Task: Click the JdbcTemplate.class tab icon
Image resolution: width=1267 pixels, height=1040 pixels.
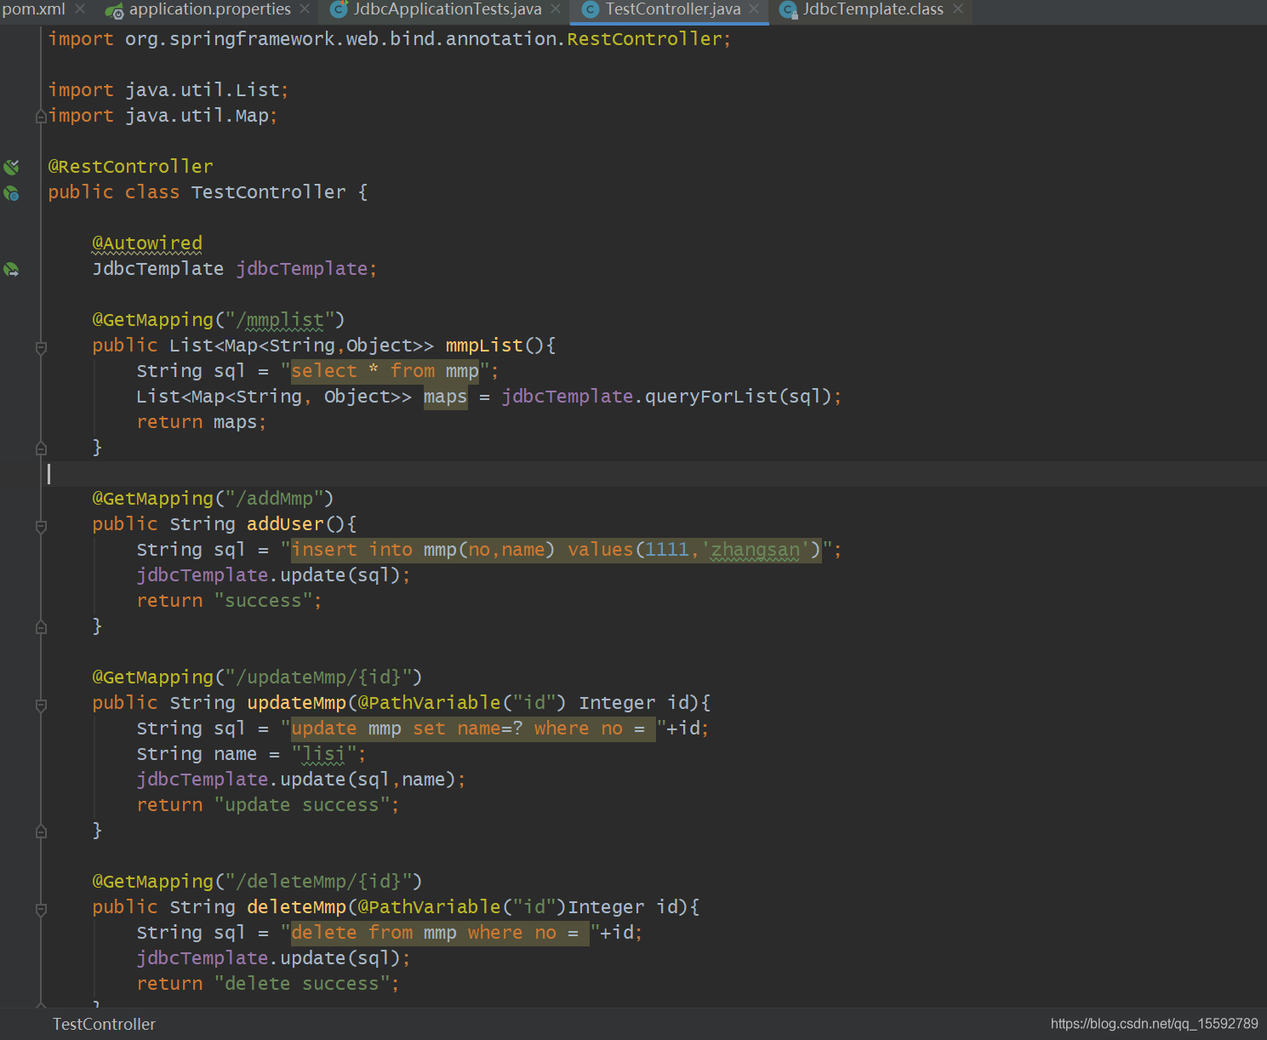Action: [x=788, y=10]
